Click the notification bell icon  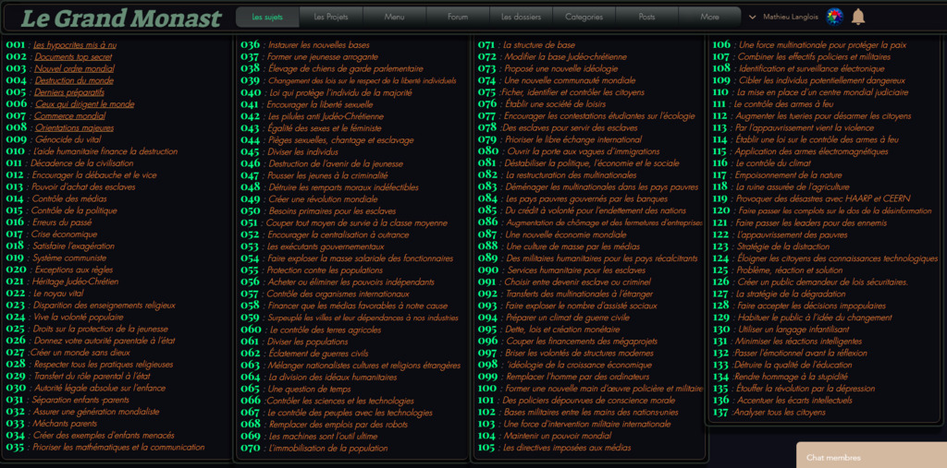coord(858,17)
